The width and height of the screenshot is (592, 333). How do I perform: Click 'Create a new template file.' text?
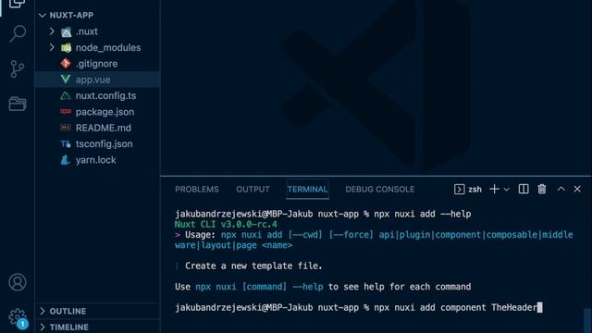tap(253, 265)
